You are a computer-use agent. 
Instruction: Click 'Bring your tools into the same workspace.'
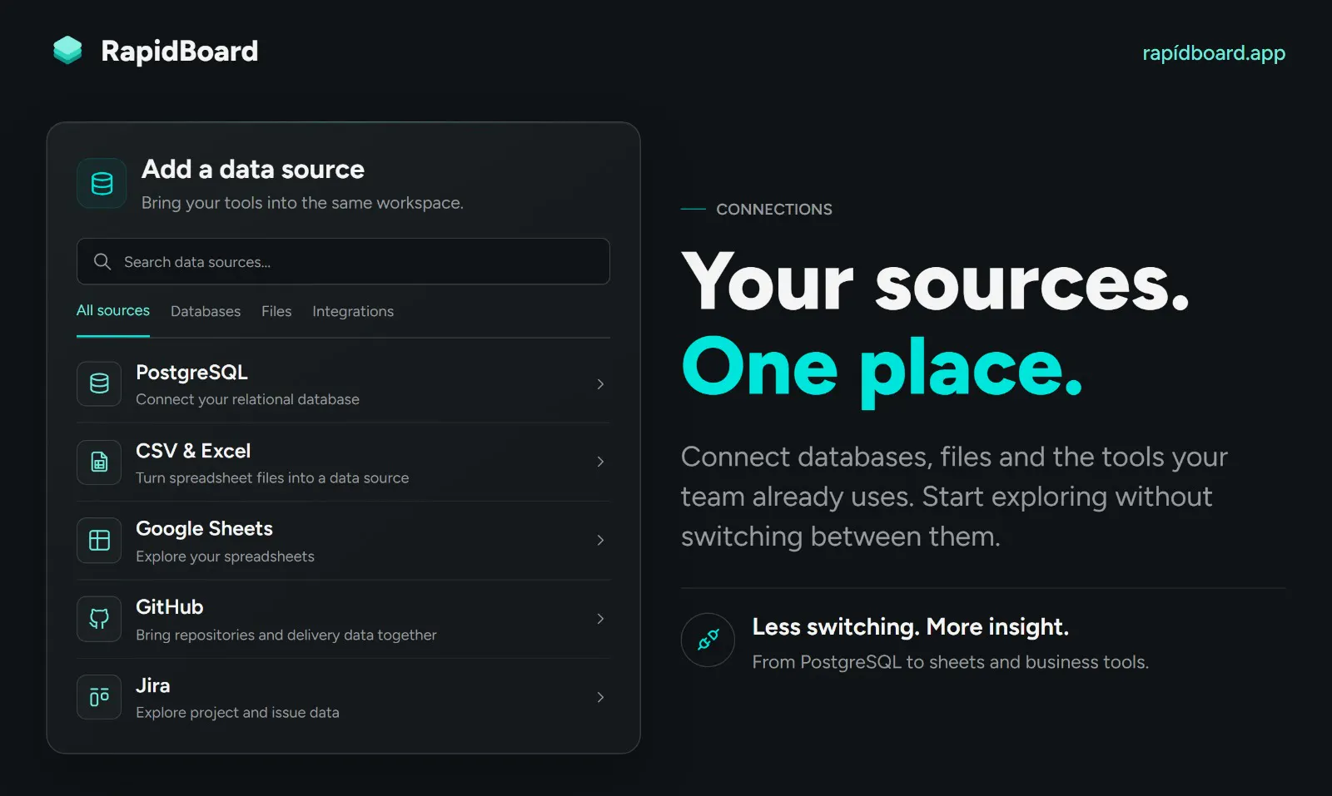[302, 203]
